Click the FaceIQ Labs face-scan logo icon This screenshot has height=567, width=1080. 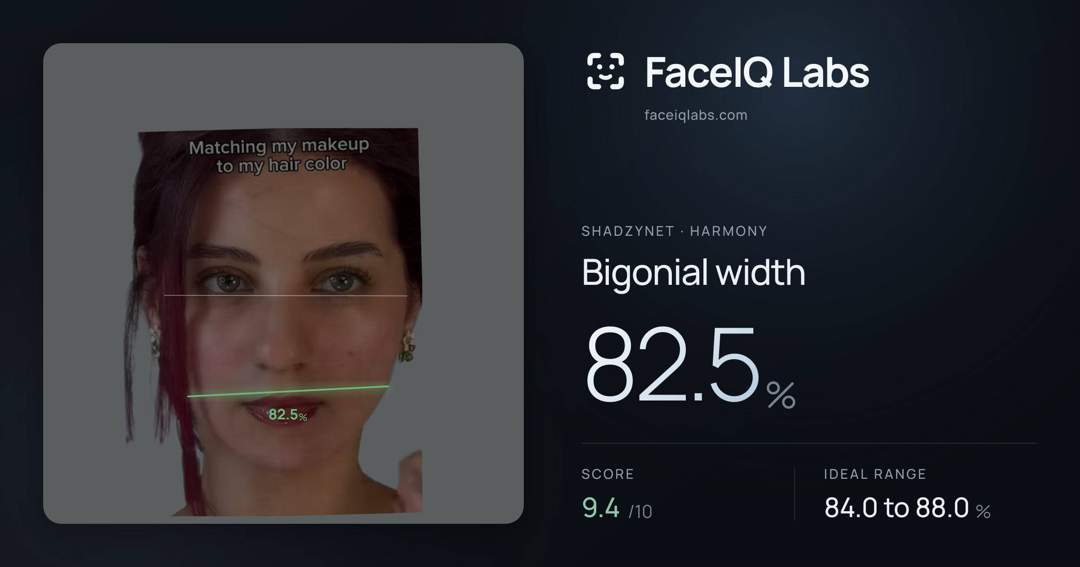605,71
